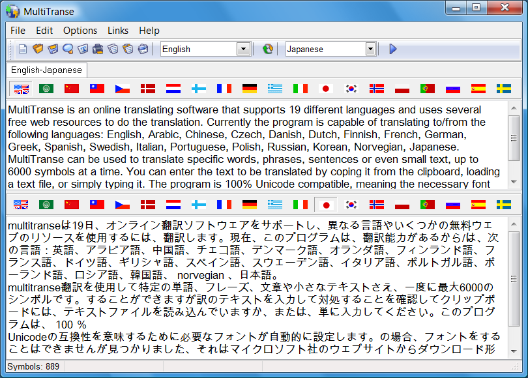Screen dimensions: 528x378
Task: Swap source and target languages
Action: [x=268, y=49]
